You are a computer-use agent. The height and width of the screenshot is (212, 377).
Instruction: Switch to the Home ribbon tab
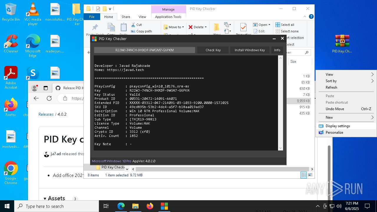[108, 17]
